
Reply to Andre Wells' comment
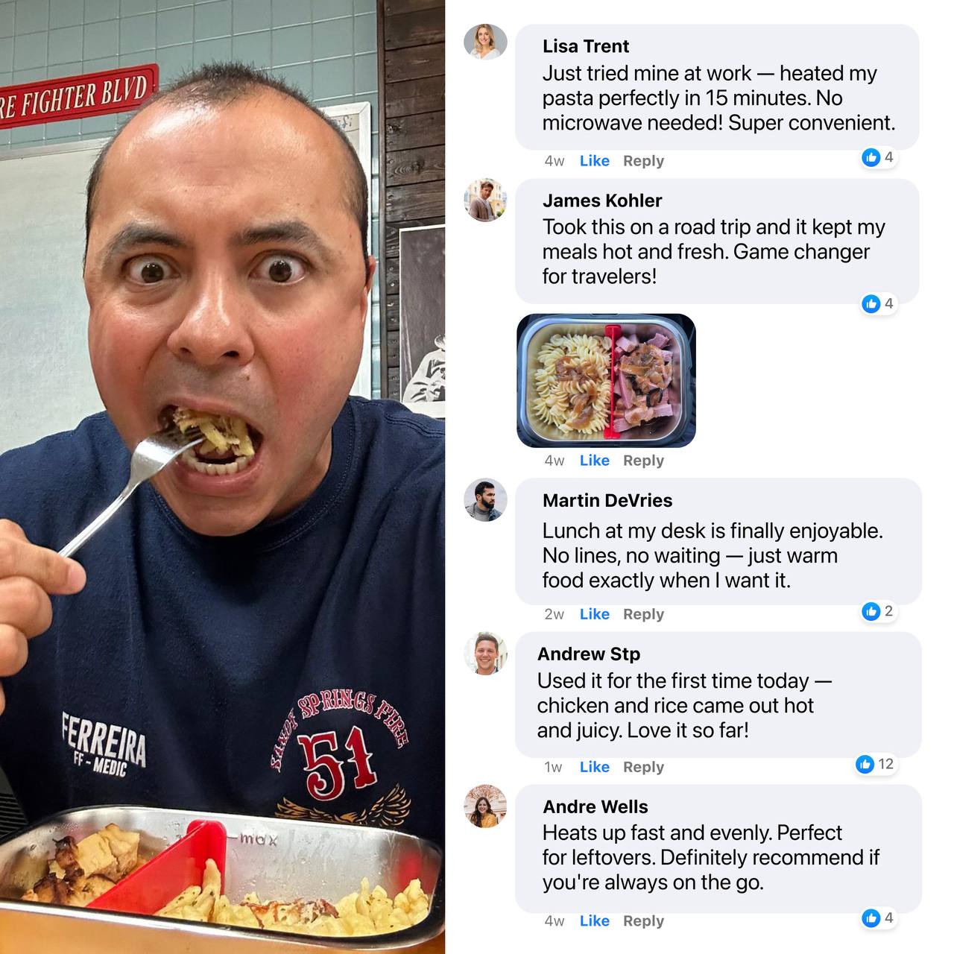point(643,921)
